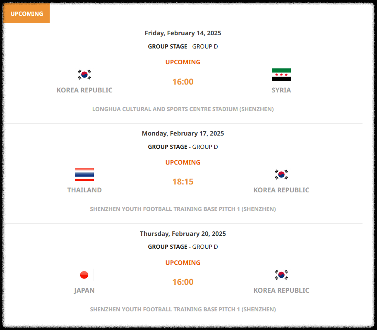Viewport: 377px width, 330px height.
Task: Open the KOREA REPUBLIC team page from the Syria match
Action: click(84, 90)
